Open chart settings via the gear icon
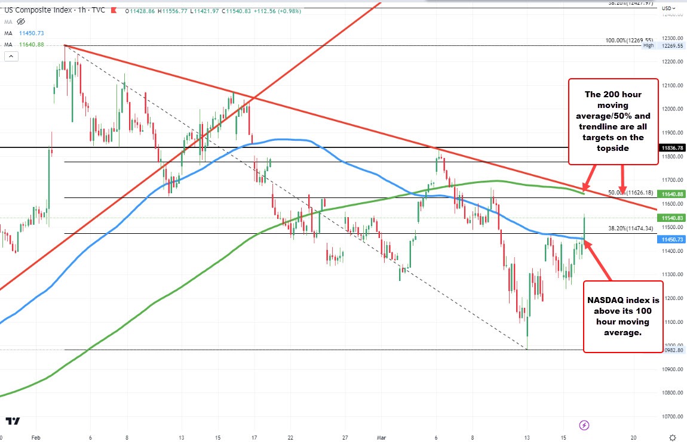The width and height of the screenshot is (687, 442). click(x=673, y=438)
